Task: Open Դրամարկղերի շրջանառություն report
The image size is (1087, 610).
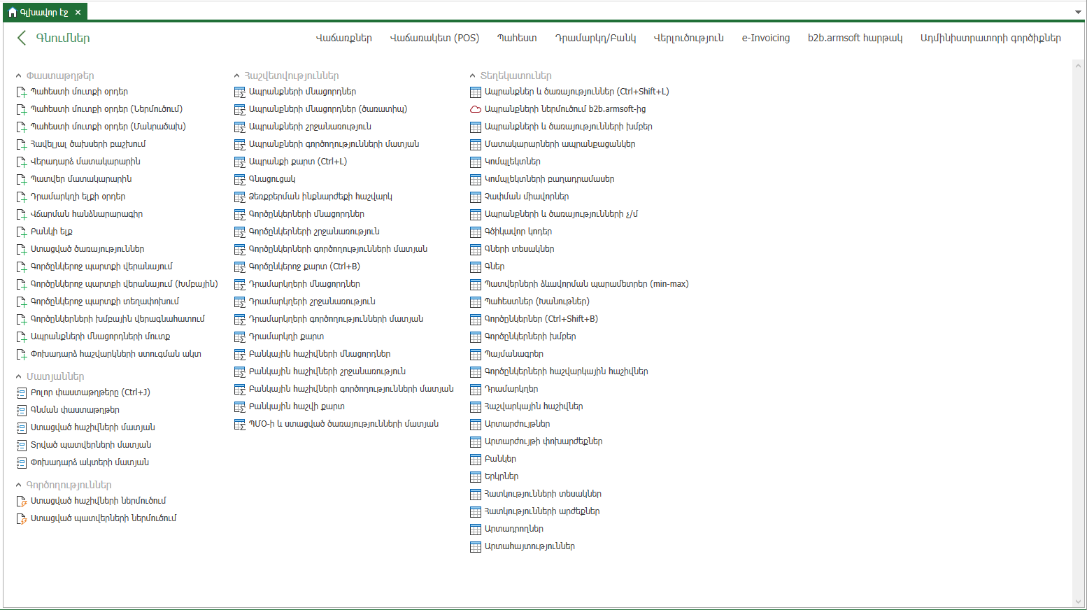Action: coord(312,302)
